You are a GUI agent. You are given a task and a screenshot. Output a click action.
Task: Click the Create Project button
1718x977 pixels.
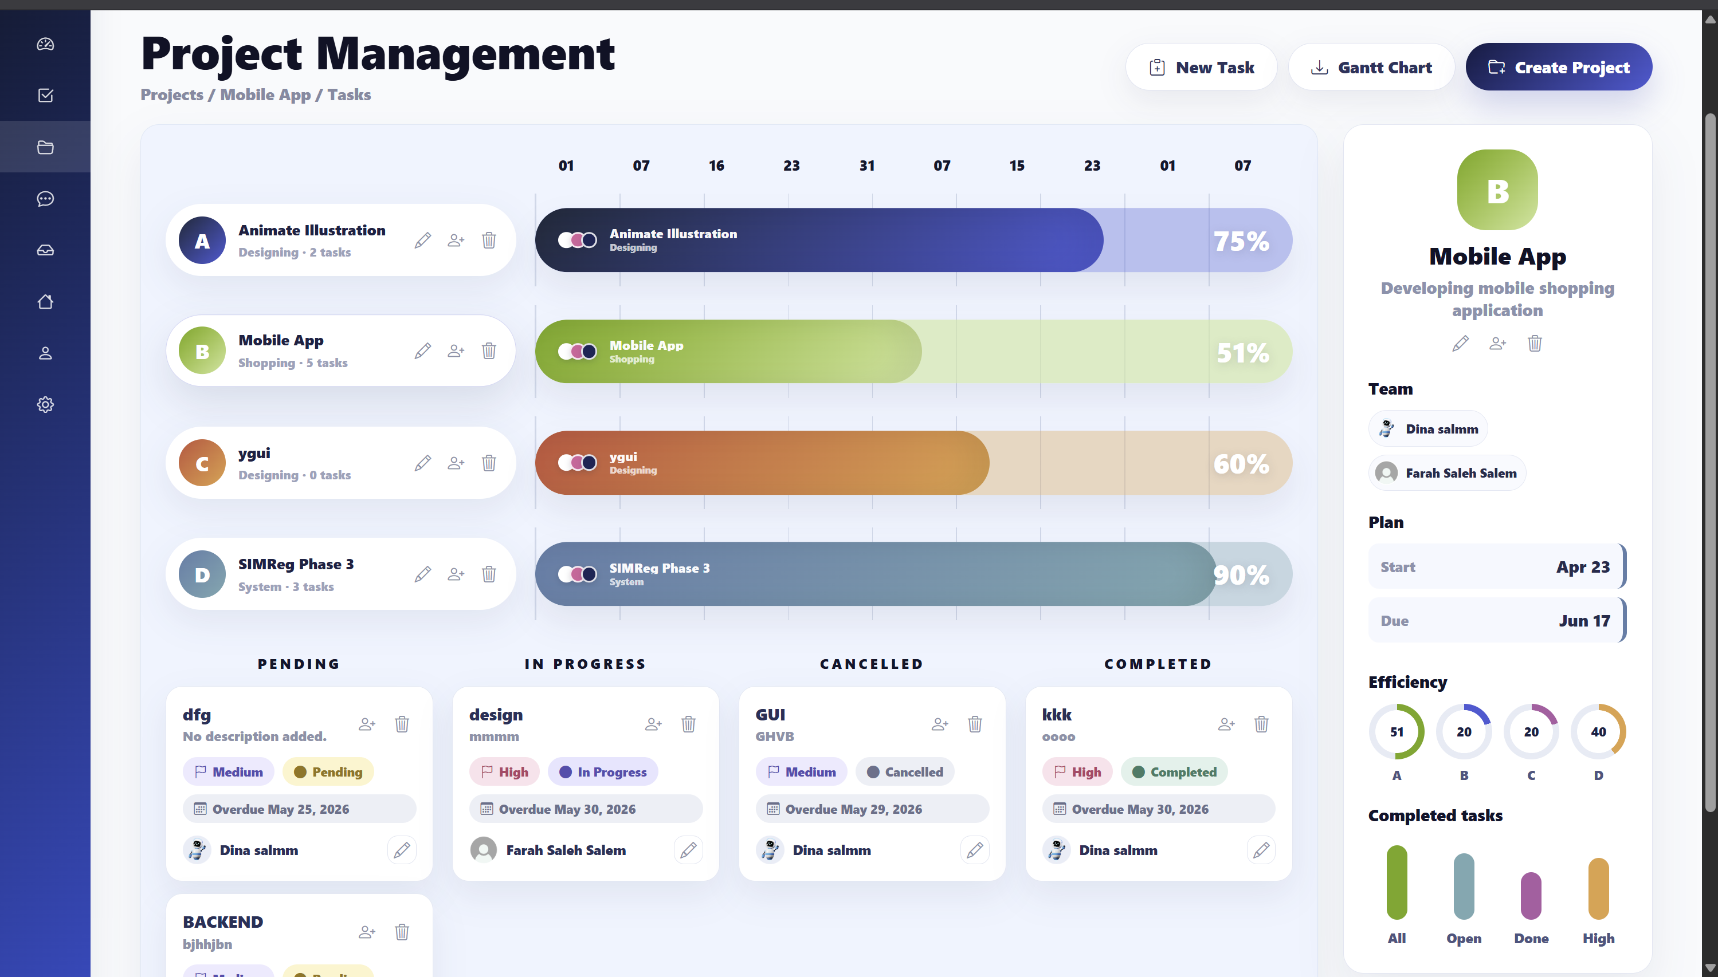click(x=1558, y=67)
